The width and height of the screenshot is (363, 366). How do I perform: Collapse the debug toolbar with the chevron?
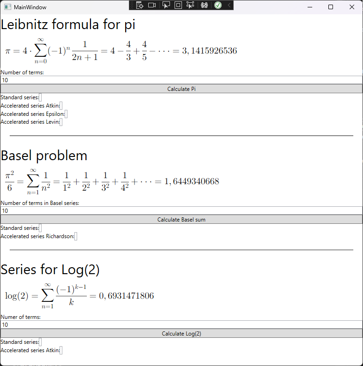tap(229, 5)
